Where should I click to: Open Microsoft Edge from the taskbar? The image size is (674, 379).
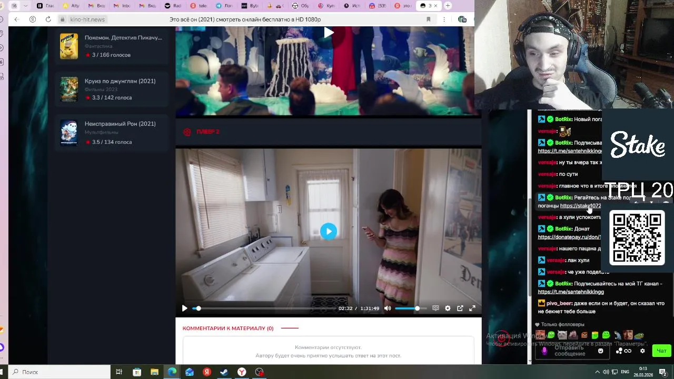point(172,372)
